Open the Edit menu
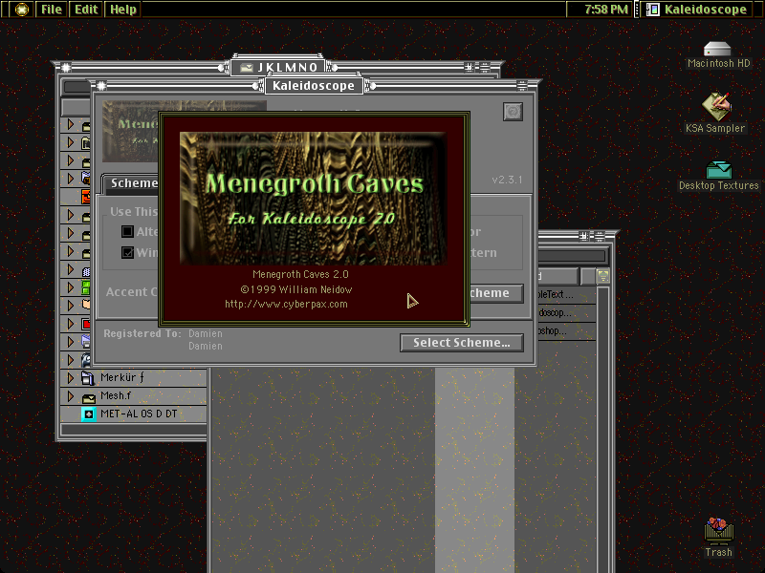Screen dimensions: 765x573 point(86,10)
